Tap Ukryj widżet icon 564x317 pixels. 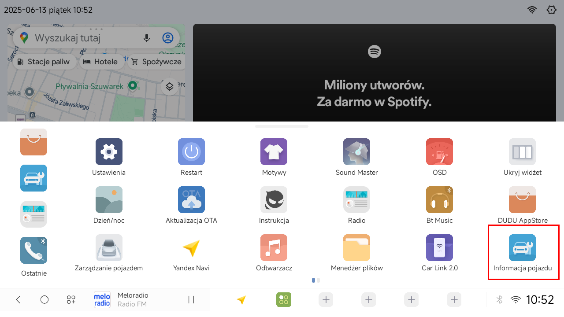pos(522,152)
